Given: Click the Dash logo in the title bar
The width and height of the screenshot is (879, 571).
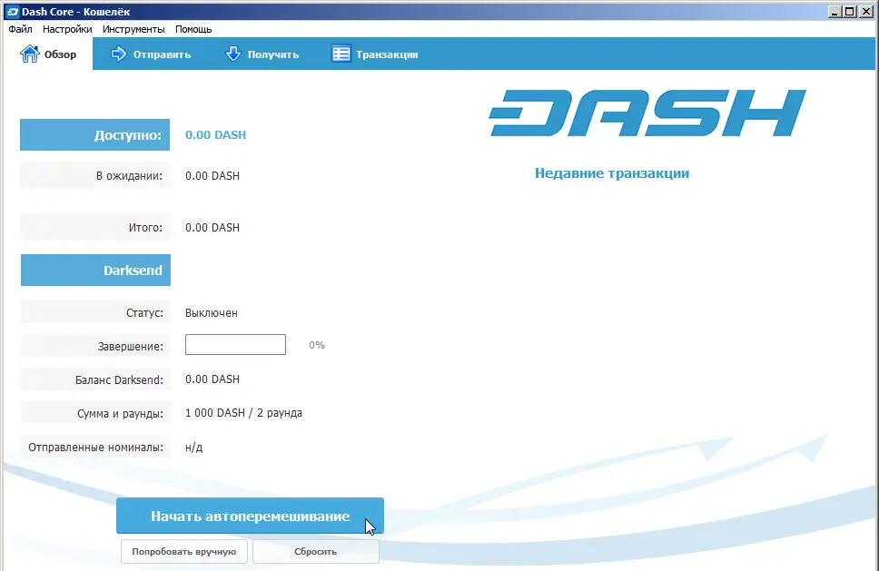Looking at the screenshot, I should click(x=12, y=11).
